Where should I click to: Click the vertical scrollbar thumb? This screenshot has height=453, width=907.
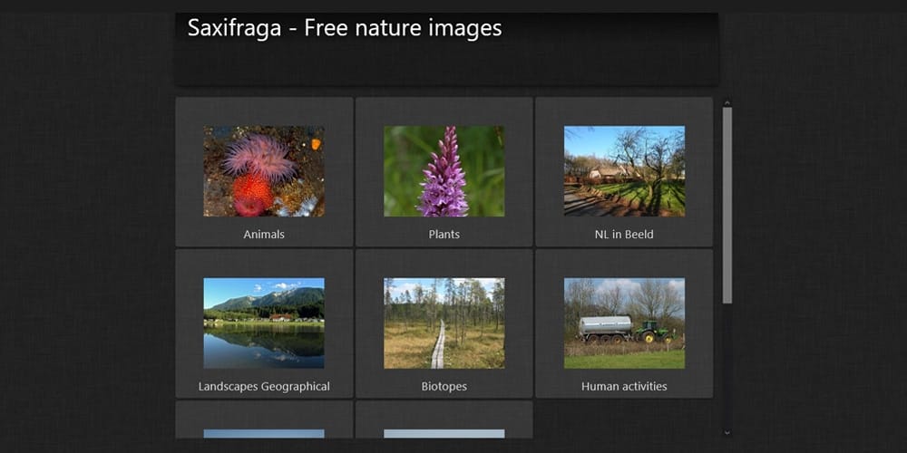click(727, 205)
